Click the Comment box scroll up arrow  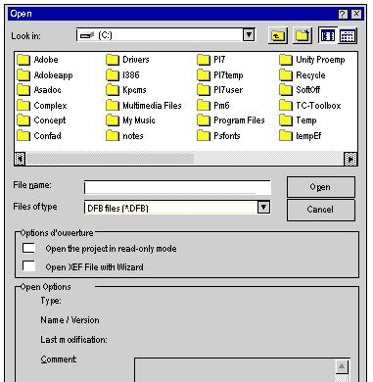pyautogui.click(x=342, y=366)
